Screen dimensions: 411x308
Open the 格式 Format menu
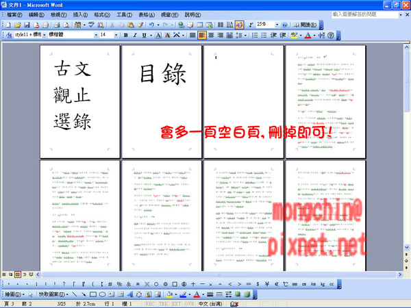click(x=102, y=14)
